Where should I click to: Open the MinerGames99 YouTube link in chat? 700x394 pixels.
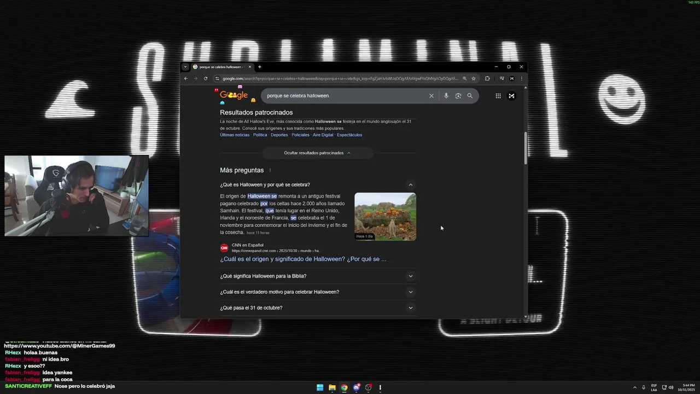click(x=60, y=346)
